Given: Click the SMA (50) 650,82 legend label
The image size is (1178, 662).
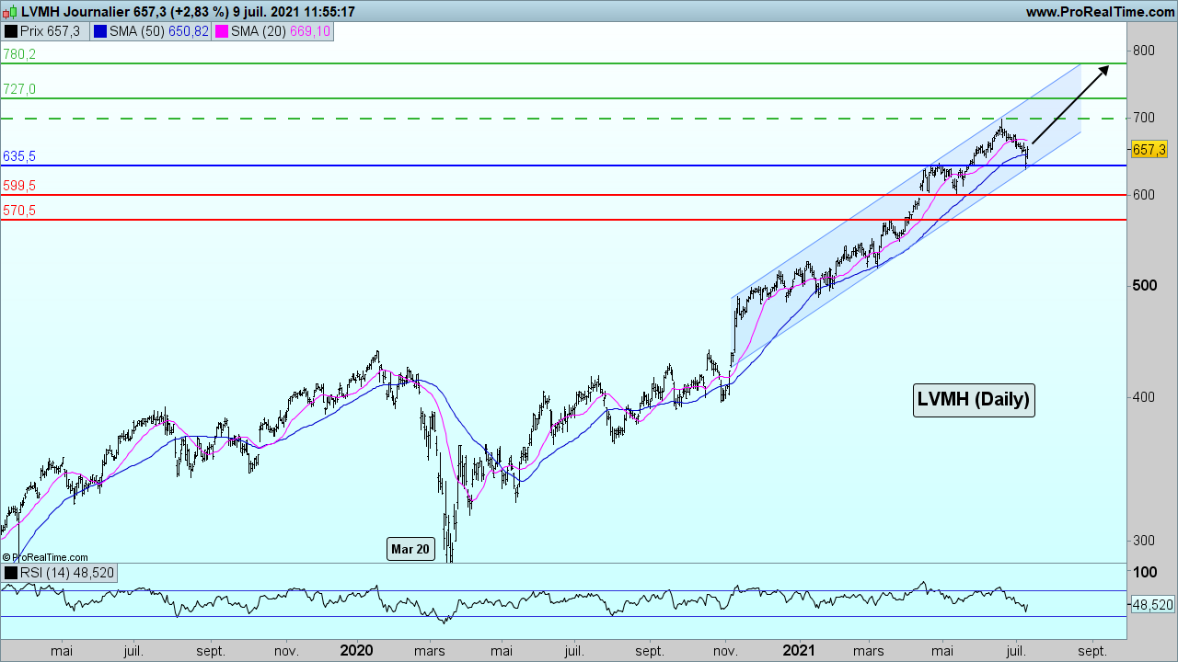Looking at the screenshot, I should coord(159,31).
